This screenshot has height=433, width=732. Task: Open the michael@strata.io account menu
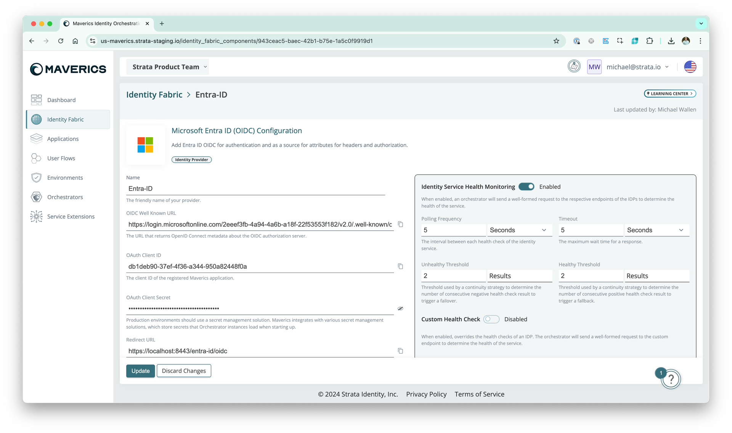tap(637, 67)
